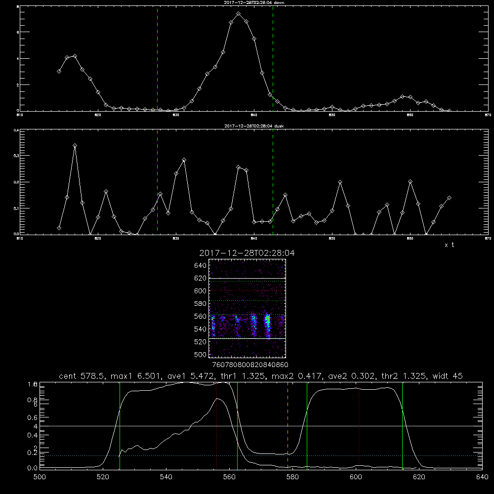Viewport: 494px width, 494px height.
Task: Click the 'thr2 1.325' value
Action: pos(404,376)
